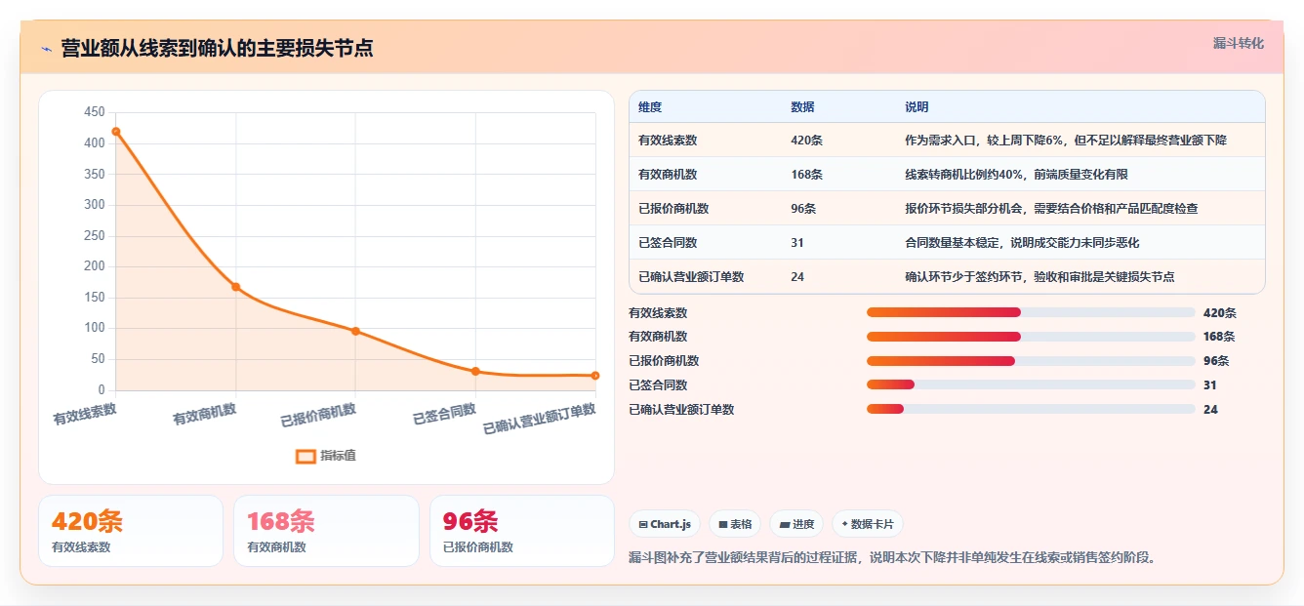Click the 有效商机数 progress bar
This screenshot has width=1304, height=606.
1031,337
